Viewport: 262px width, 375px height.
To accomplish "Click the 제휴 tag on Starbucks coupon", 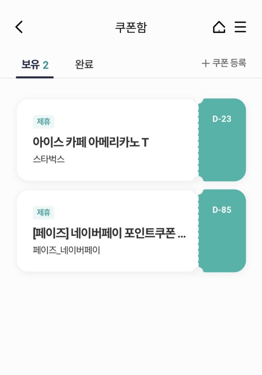I will click(x=43, y=122).
